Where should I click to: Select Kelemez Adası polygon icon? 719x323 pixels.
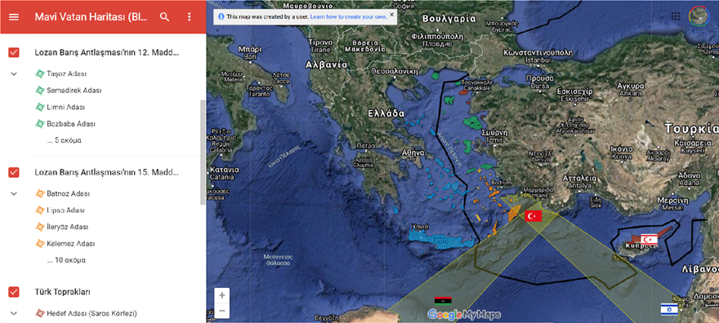(40, 243)
